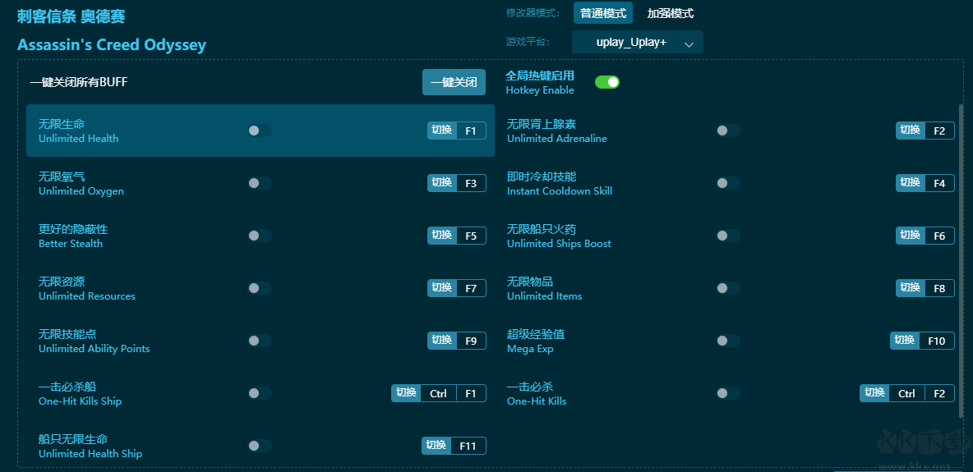973x472 pixels.
Task: Click F2 key field beside Unlimited Adrenaline
Action: click(x=939, y=131)
